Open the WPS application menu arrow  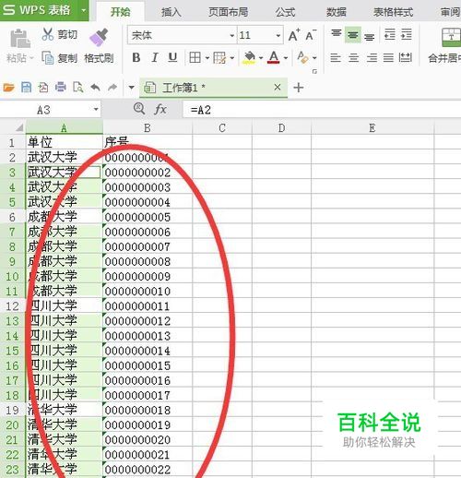coord(83,10)
